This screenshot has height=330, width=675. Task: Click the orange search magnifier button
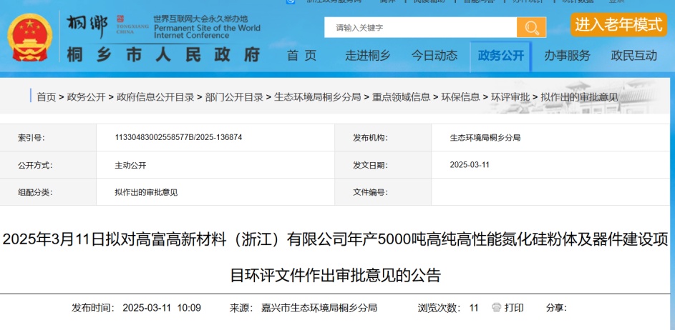click(x=531, y=28)
